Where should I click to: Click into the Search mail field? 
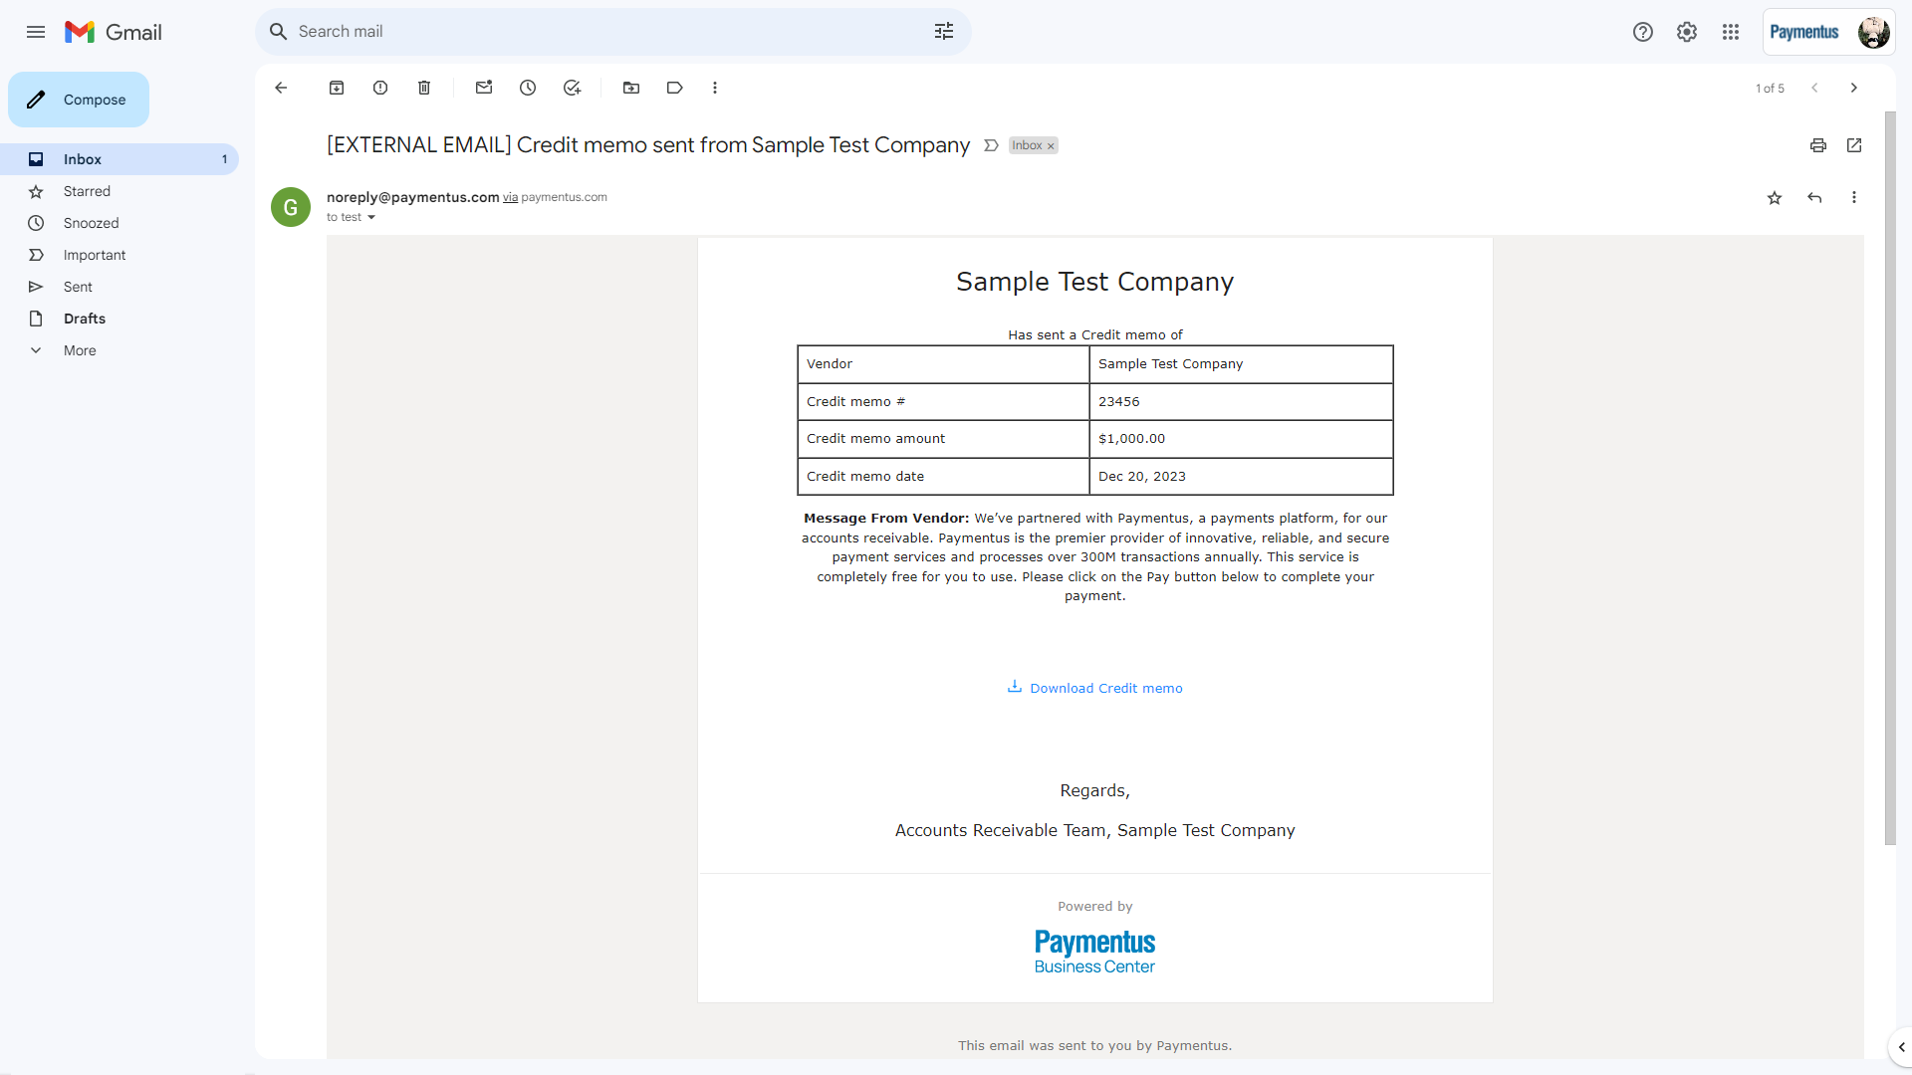click(597, 32)
